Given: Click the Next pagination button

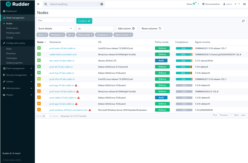Looking at the screenshot, I should [x=236, y=115].
